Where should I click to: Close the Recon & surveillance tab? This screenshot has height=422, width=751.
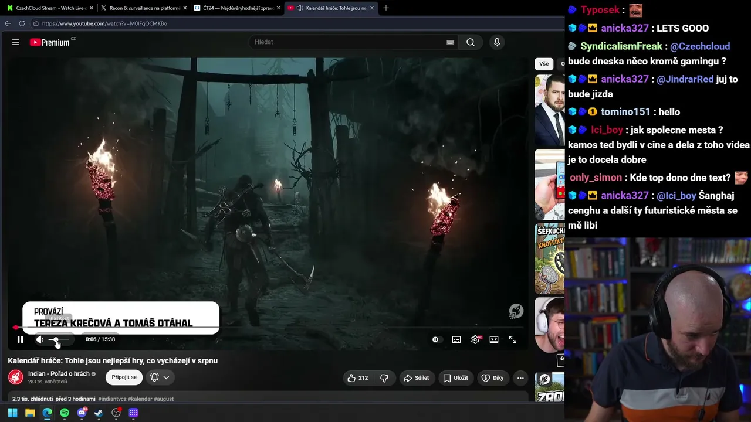coord(185,8)
